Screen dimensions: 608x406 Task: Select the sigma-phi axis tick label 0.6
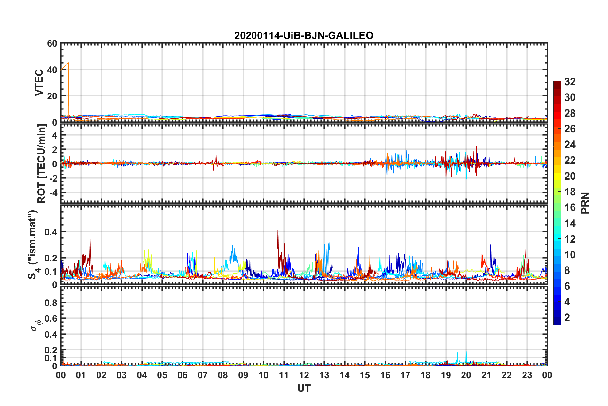[x=51, y=319]
